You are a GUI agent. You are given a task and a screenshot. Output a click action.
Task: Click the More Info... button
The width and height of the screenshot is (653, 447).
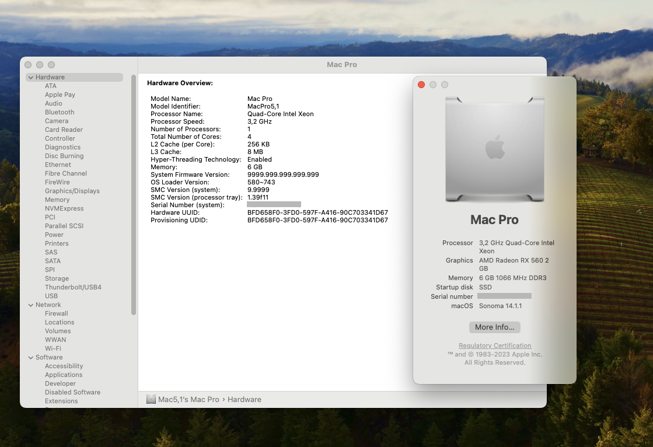tap(495, 327)
